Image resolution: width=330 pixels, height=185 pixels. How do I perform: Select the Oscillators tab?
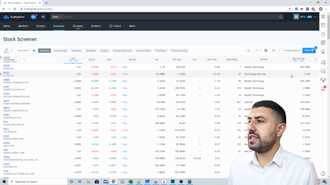161,50
